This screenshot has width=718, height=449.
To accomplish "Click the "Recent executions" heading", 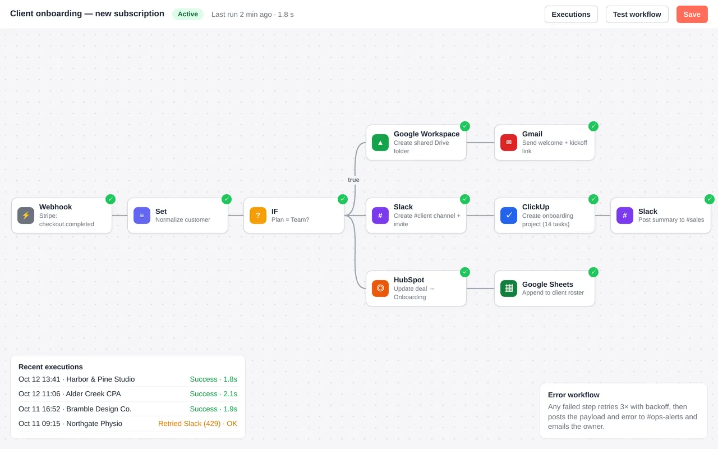I will 50,367.
